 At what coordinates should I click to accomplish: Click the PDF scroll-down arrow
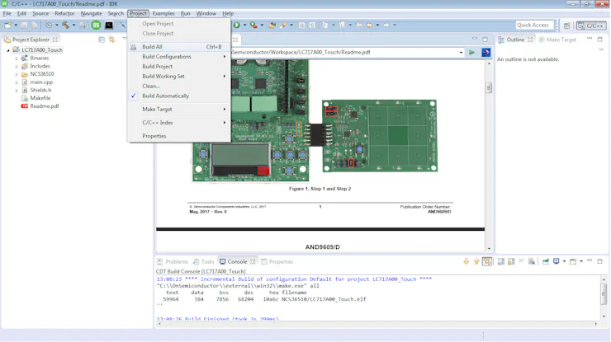tap(489, 249)
